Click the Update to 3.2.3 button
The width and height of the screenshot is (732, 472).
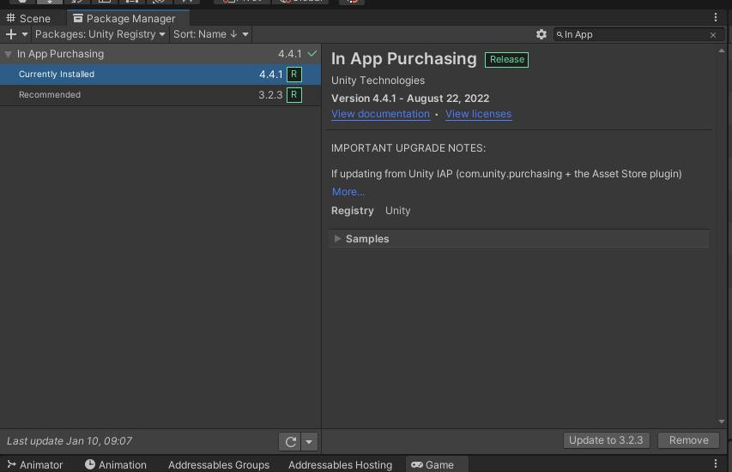tap(607, 440)
